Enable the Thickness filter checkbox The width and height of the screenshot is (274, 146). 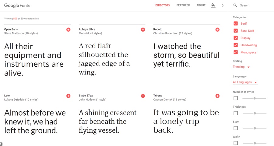coord(236,113)
